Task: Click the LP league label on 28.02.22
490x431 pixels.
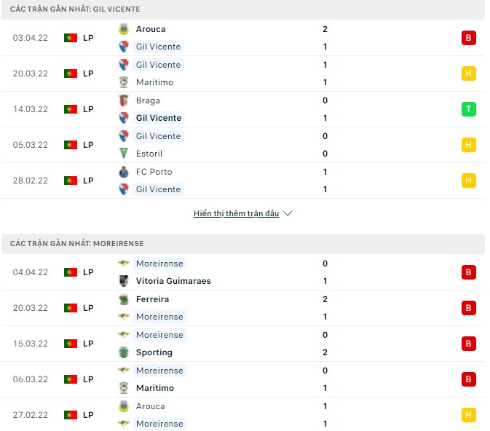Action: [x=88, y=181]
